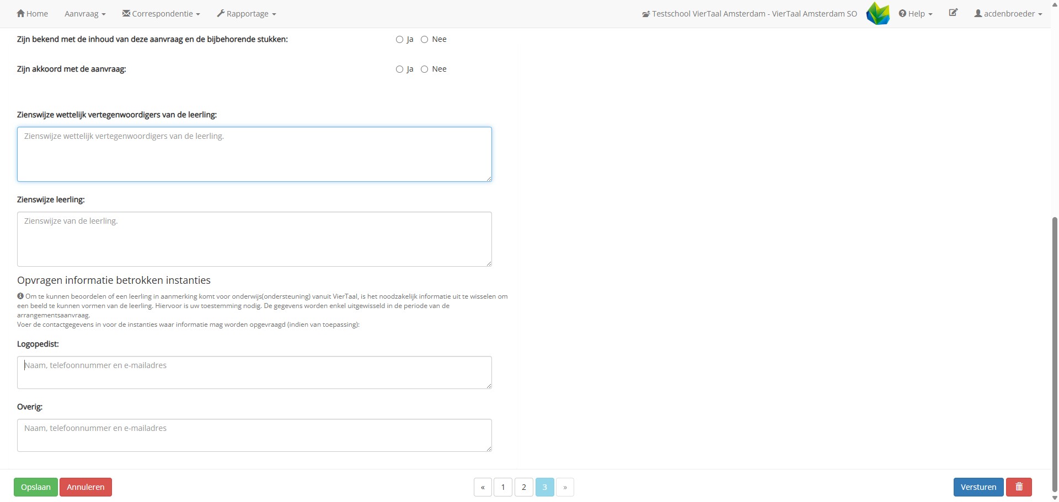Click the green Opslaan button
This screenshot has height=502, width=1059.
[36, 487]
